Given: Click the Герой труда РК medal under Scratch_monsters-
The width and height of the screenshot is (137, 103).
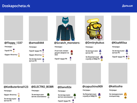Looking at the screenshot, I should click(70, 59).
